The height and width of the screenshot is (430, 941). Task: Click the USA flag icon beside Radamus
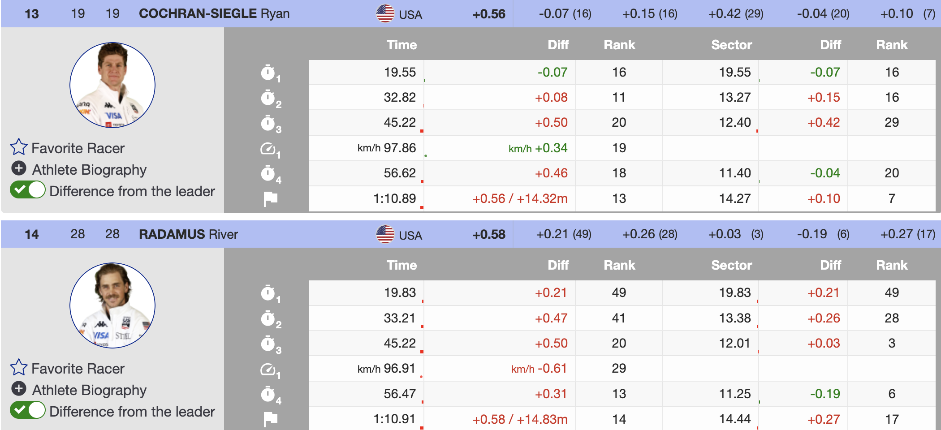tap(385, 234)
